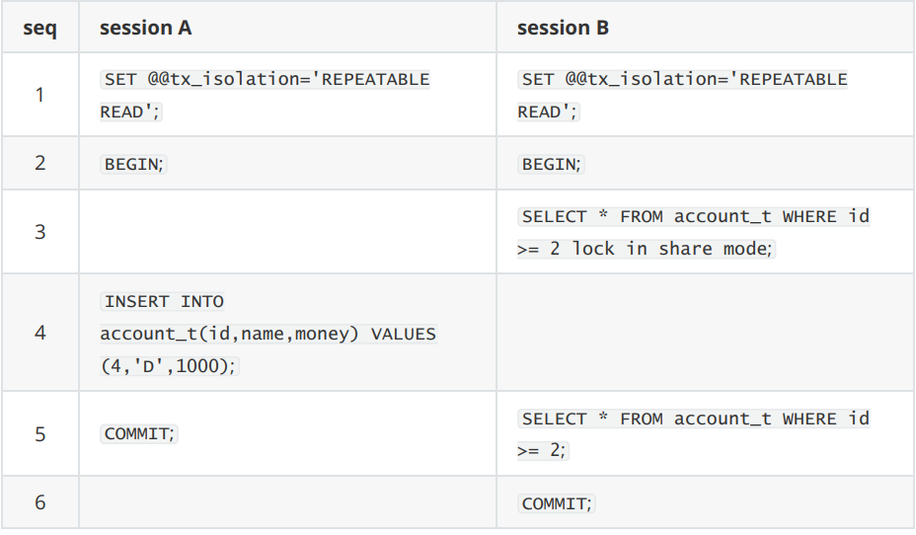The image size is (916, 535).
Task: Click the empty session B cell in row 4
Action: [705, 333]
